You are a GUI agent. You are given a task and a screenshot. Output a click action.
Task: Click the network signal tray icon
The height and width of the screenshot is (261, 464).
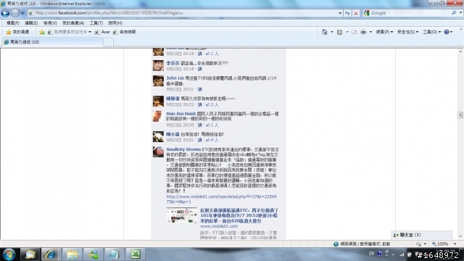pyautogui.click(x=402, y=254)
